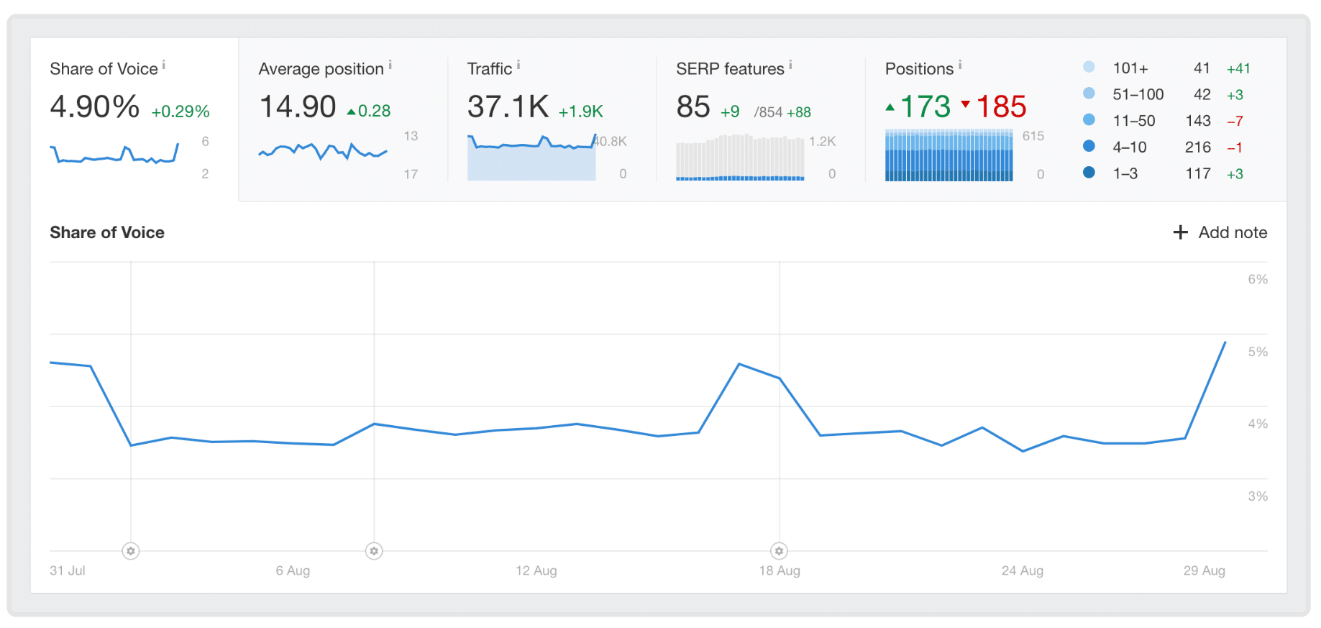Image resolution: width=1321 pixels, height=628 pixels.
Task: Click the 4.90% Share of Voice value
Action: 94,107
